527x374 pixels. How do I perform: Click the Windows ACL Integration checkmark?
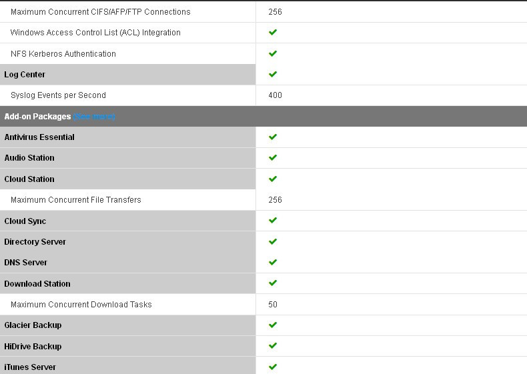[x=273, y=32]
